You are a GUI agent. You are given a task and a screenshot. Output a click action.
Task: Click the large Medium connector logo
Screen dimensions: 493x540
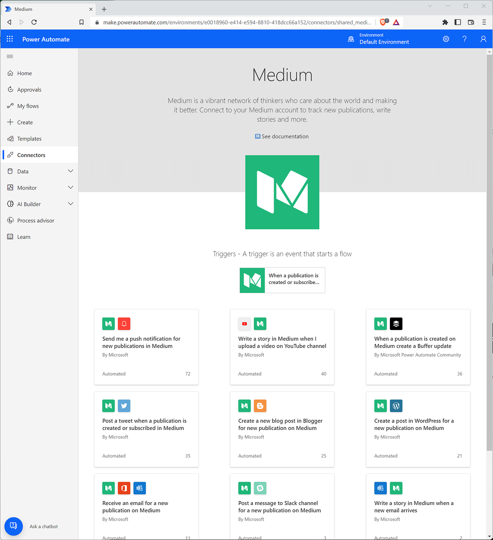tap(282, 192)
